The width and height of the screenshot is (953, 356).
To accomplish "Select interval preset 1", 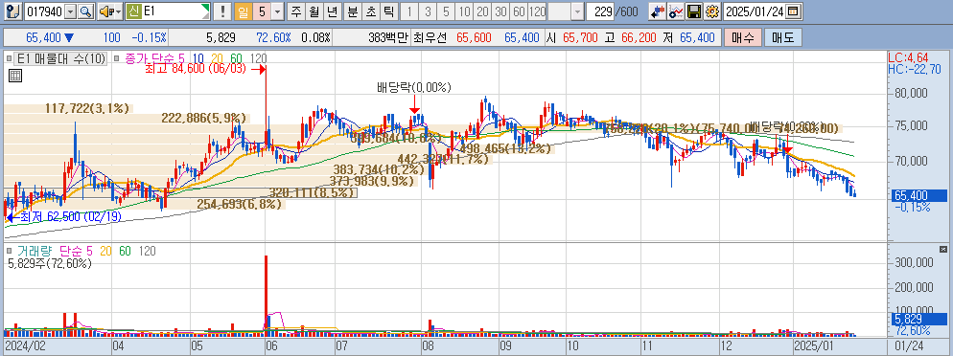I will (x=409, y=11).
